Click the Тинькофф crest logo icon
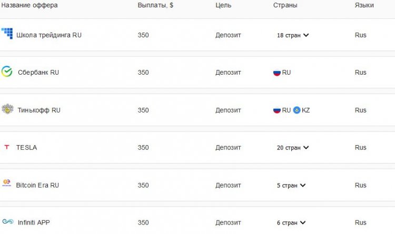 click(7, 109)
